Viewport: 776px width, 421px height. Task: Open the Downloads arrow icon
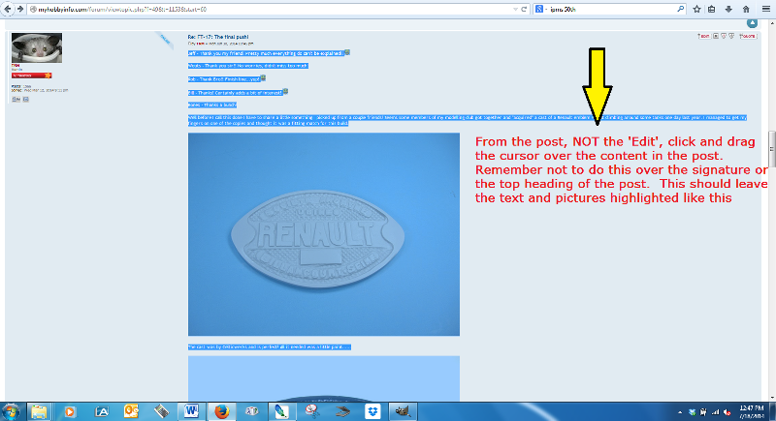click(728, 9)
